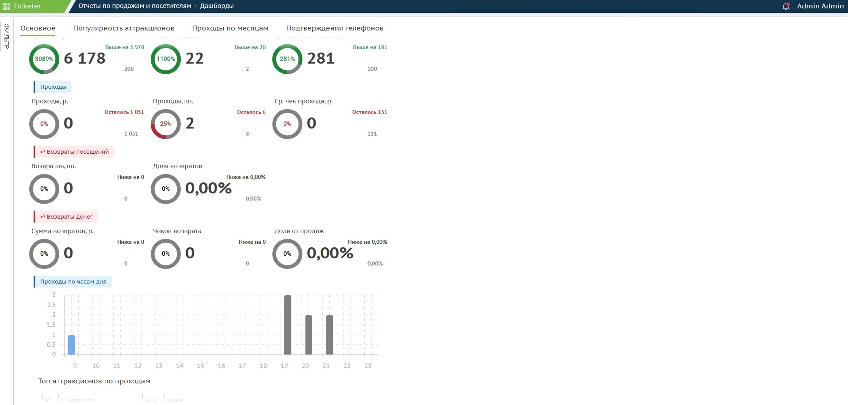The width and height of the screenshot is (848, 405).
Task: Click the chart bar at hour 19
Action: tap(288, 325)
